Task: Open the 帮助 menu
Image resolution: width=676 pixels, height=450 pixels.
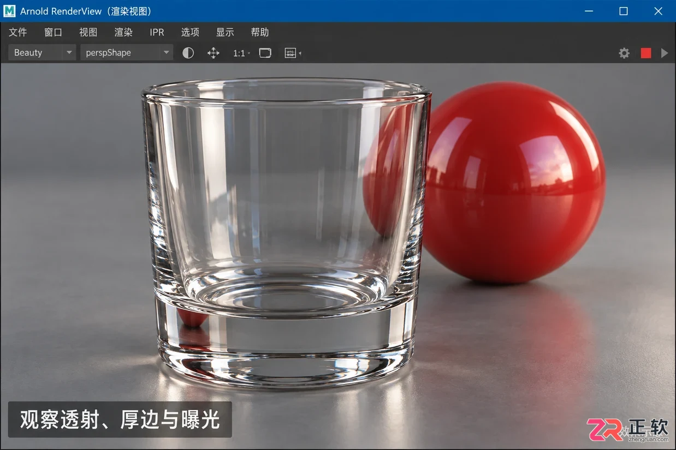Action: tap(260, 32)
